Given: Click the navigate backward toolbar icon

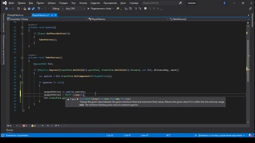Looking at the screenshot, I should click(6, 9).
